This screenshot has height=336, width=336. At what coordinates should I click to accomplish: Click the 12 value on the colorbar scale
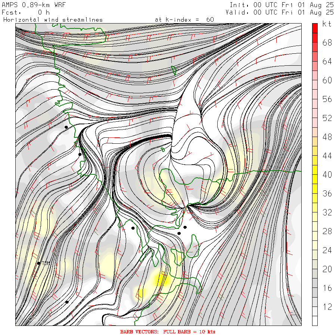327,307
